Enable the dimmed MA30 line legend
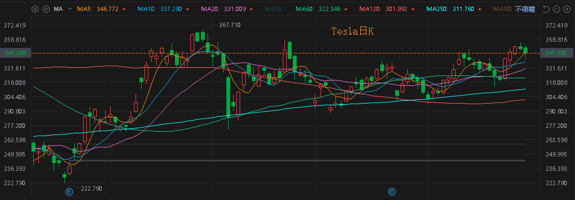 coord(274,9)
